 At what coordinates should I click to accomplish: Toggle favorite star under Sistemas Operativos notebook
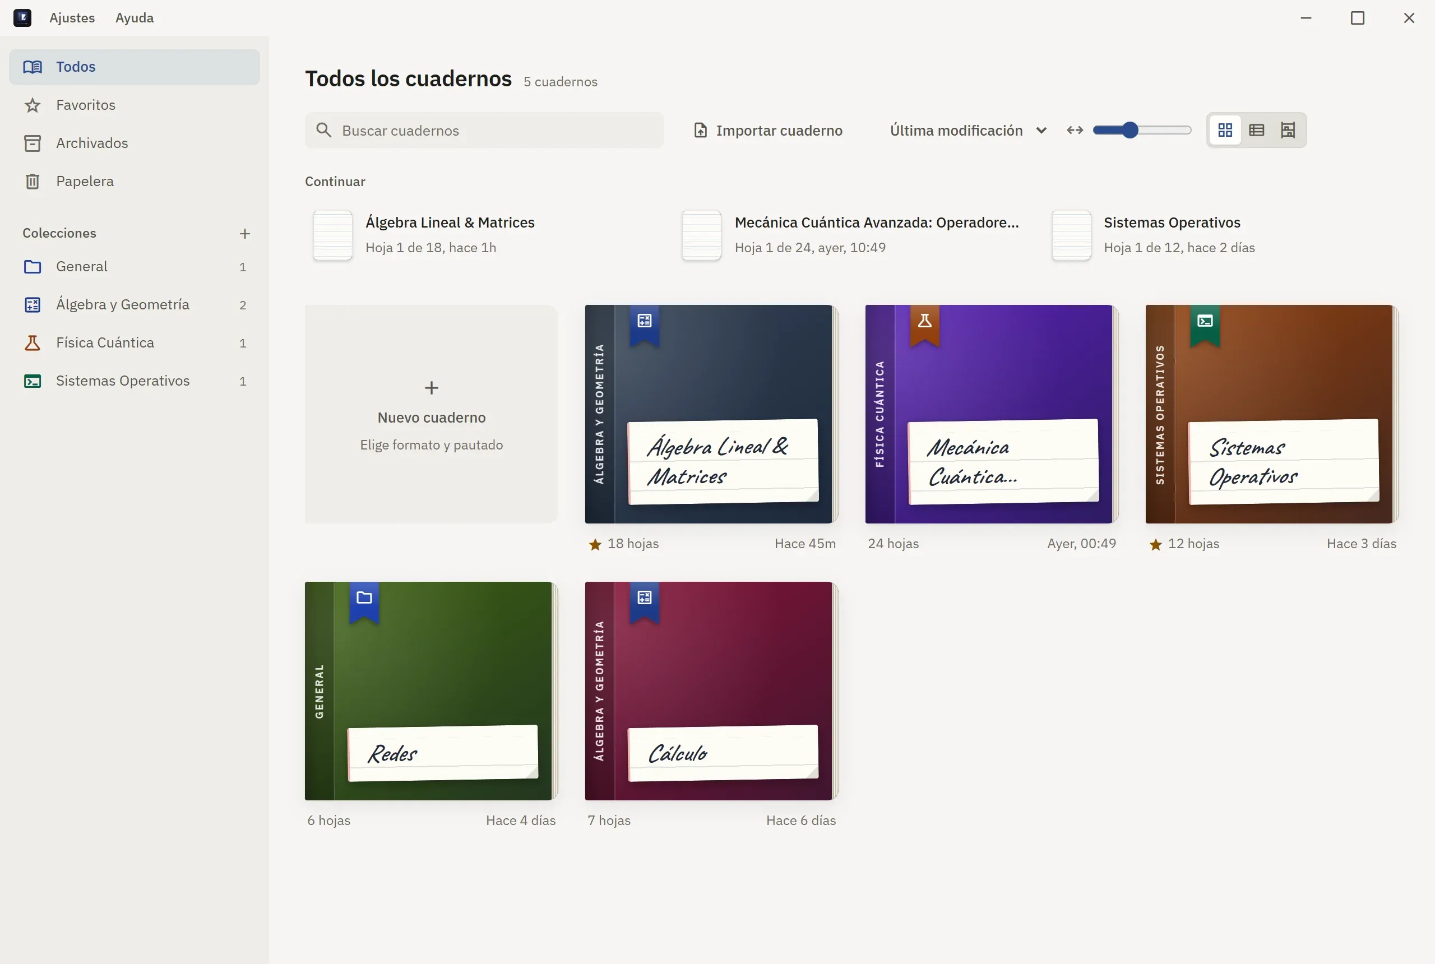(x=1155, y=545)
